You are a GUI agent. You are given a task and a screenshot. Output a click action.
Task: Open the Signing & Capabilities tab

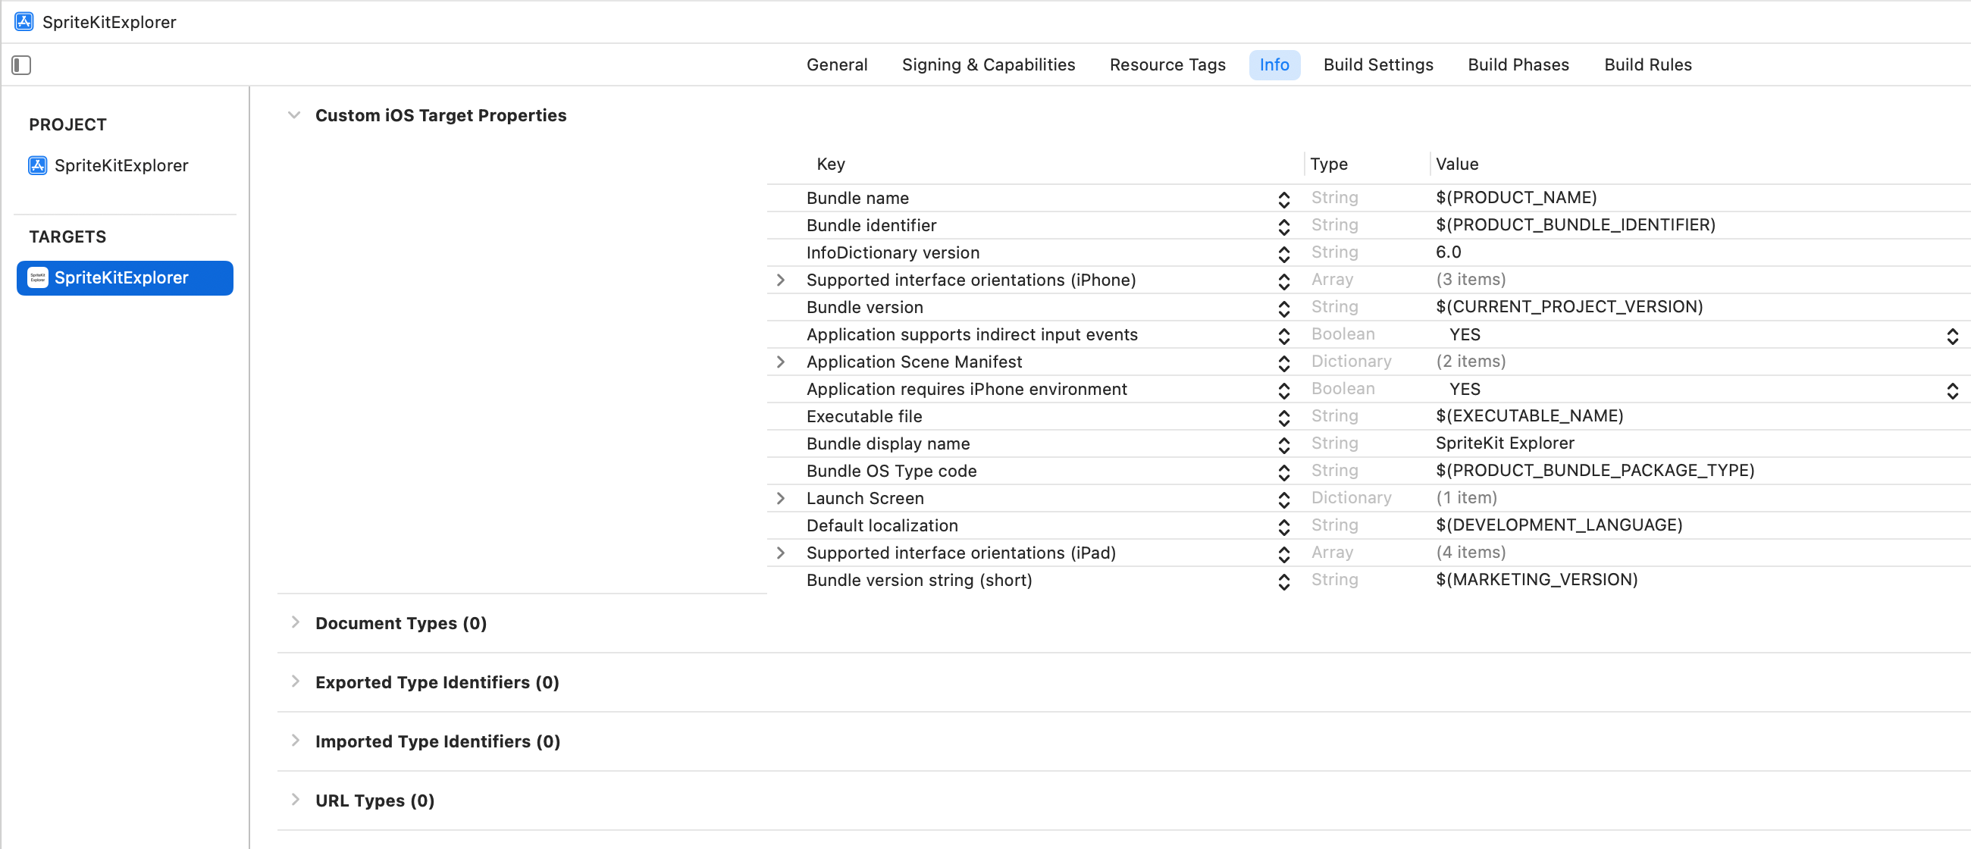tap(988, 65)
